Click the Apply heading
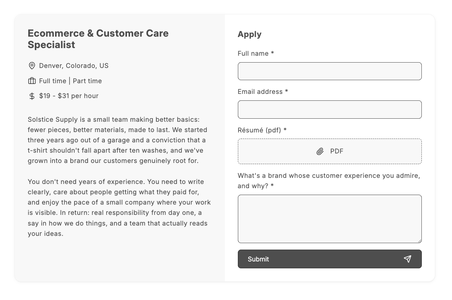This screenshot has width=452, height=300. coord(249,34)
